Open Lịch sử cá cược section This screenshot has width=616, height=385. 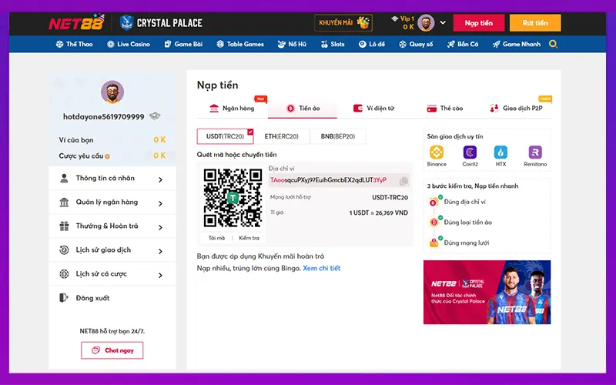coord(112,274)
